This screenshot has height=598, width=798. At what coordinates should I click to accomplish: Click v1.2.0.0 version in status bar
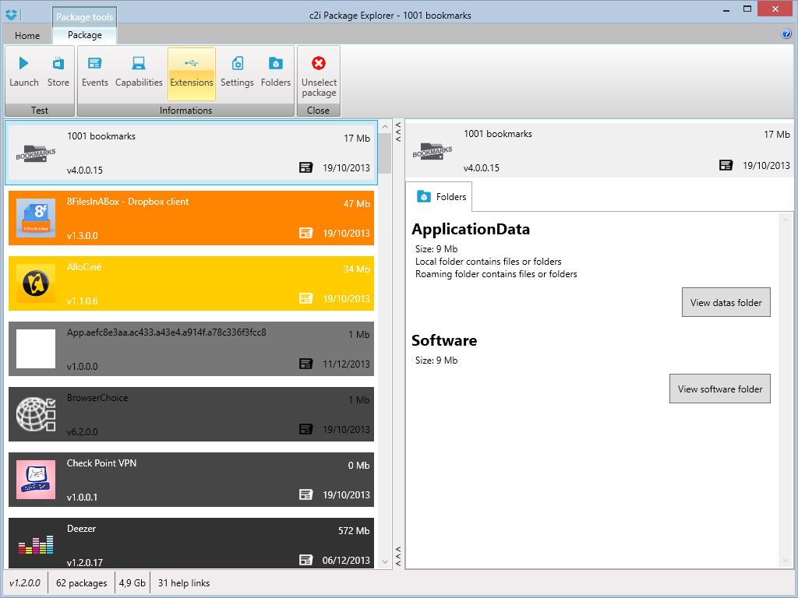coord(24,582)
